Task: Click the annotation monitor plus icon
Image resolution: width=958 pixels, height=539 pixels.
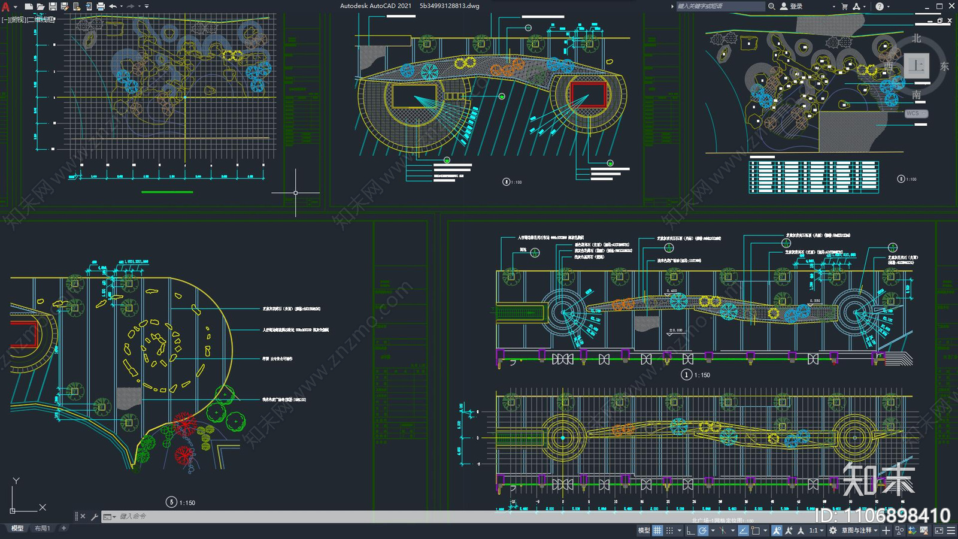Action: (886, 530)
